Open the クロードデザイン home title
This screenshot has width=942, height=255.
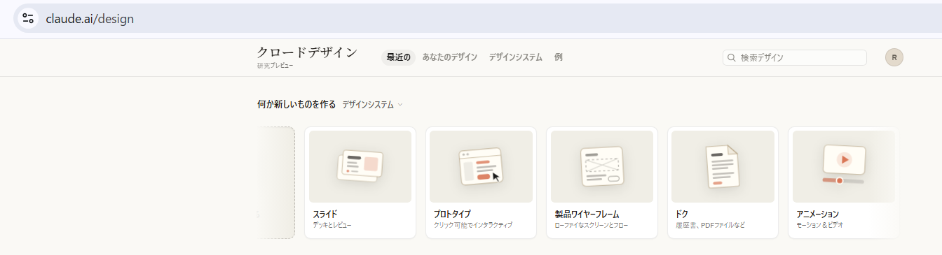307,52
